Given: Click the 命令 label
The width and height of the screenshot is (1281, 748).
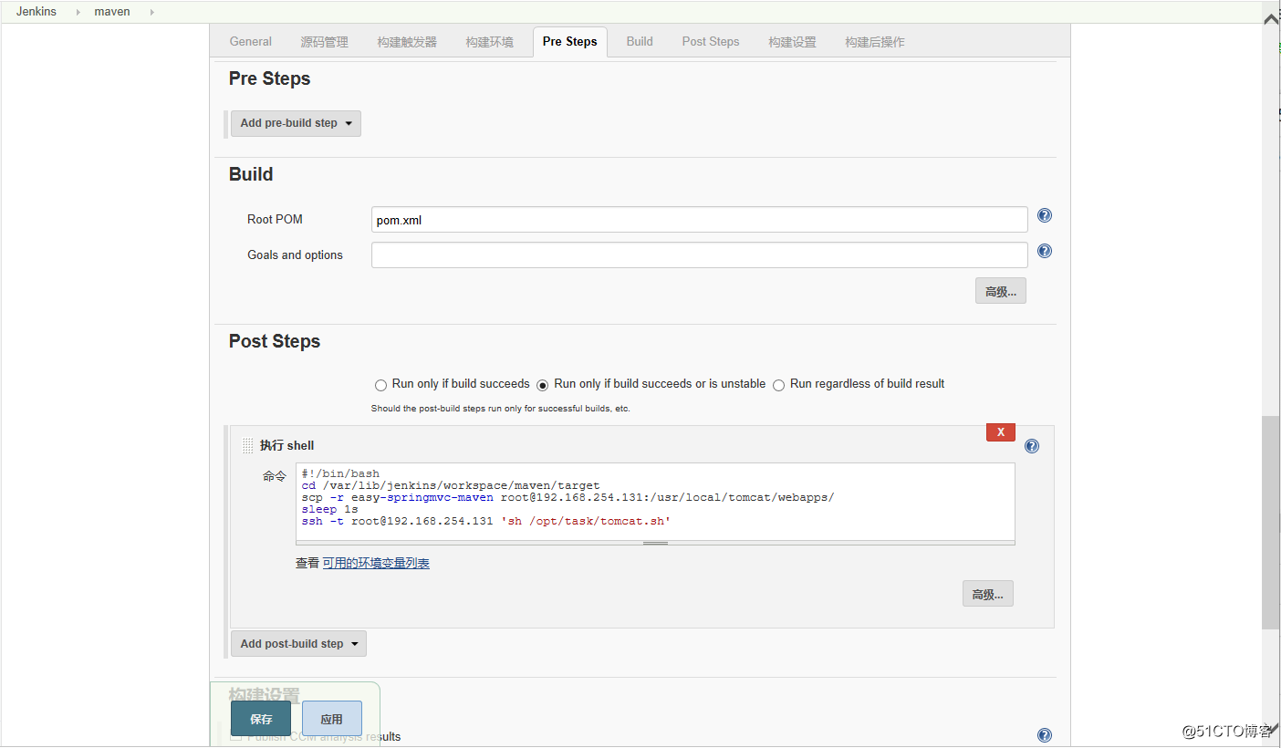Looking at the screenshot, I should point(275,476).
